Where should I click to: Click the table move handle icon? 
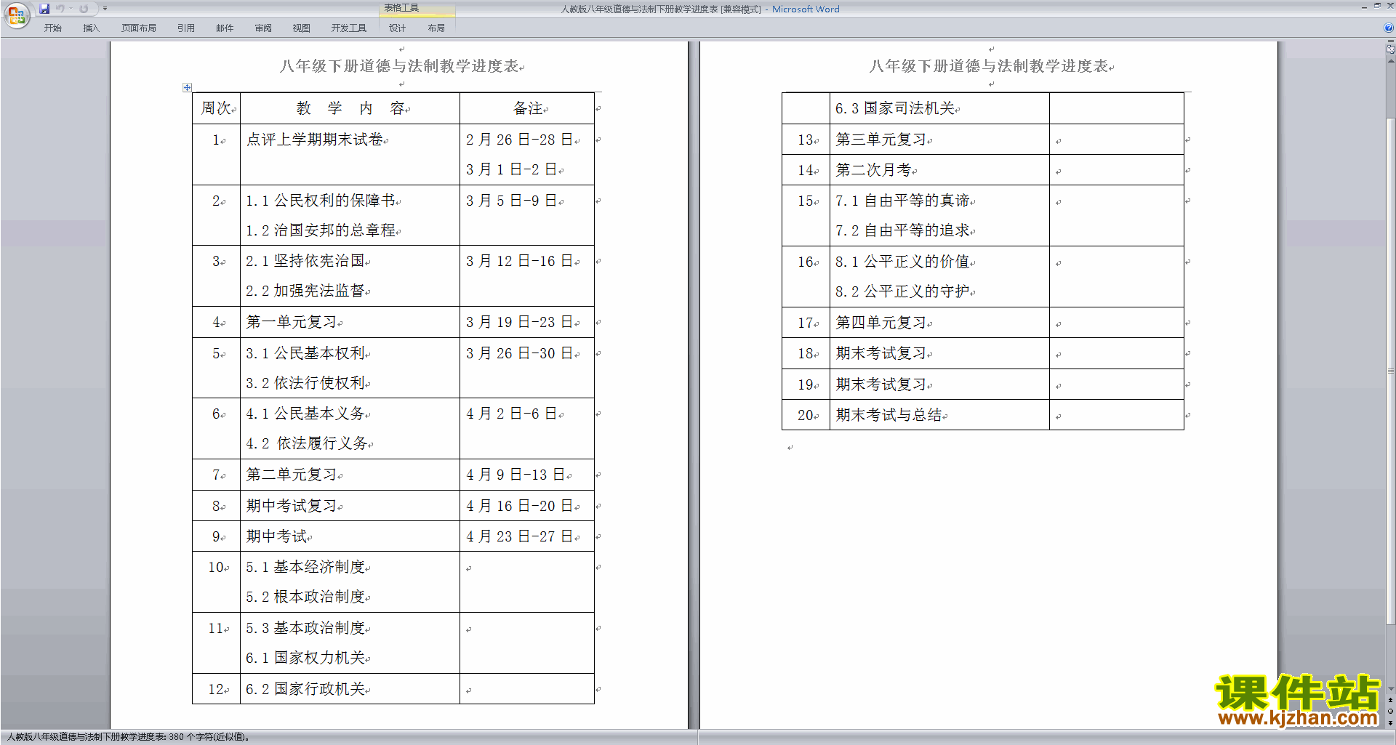(x=187, y=87)
